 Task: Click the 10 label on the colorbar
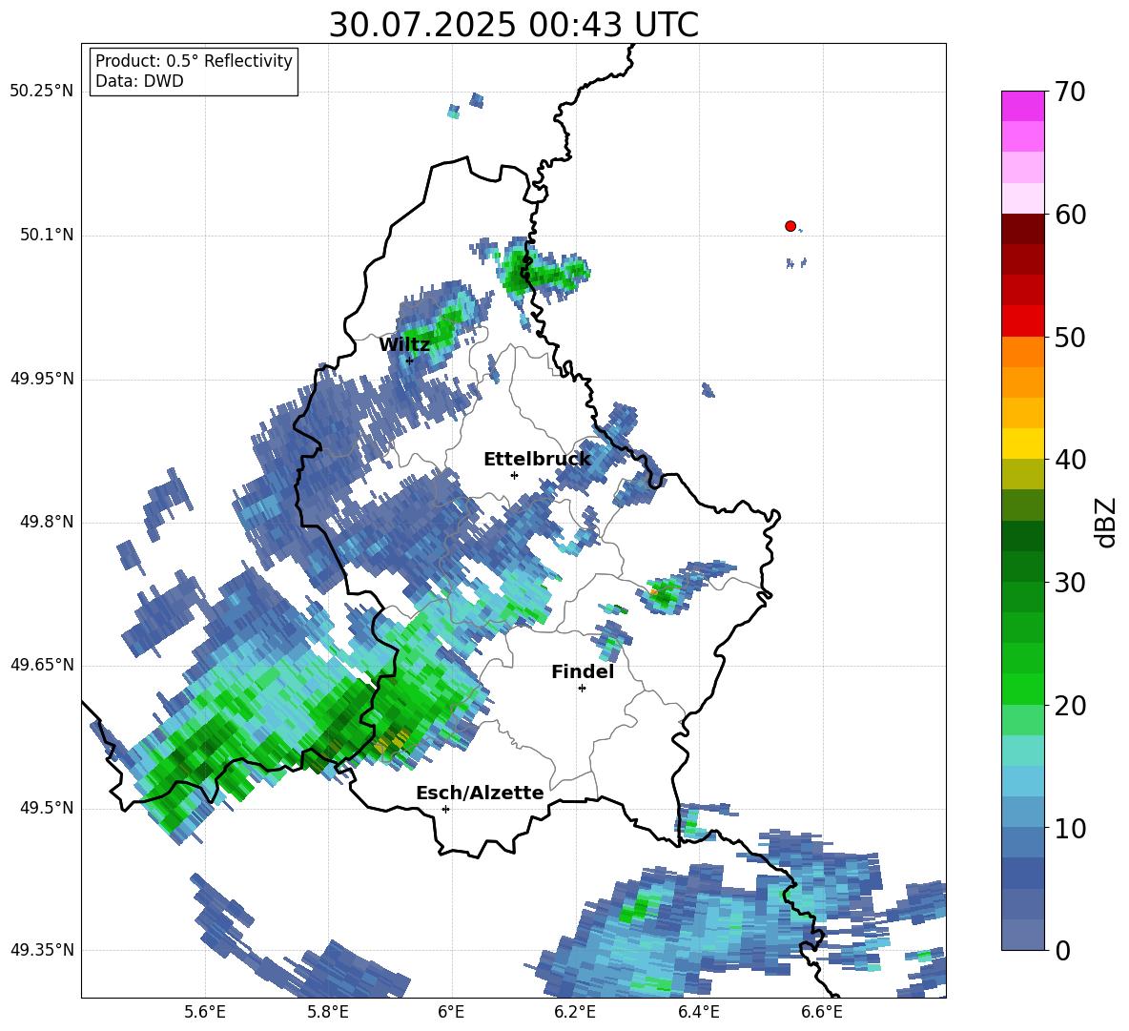pyautogui.click(x=1070, y=829)
